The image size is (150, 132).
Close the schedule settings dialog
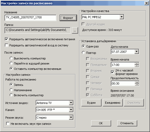147,3
